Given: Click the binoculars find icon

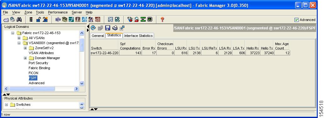Looking at the screenshot, I should point(19,20).
